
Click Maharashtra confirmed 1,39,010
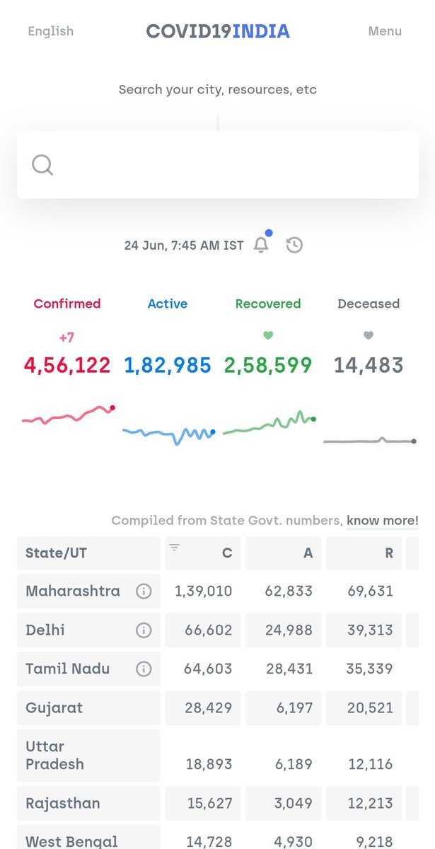tap(204, 591)
